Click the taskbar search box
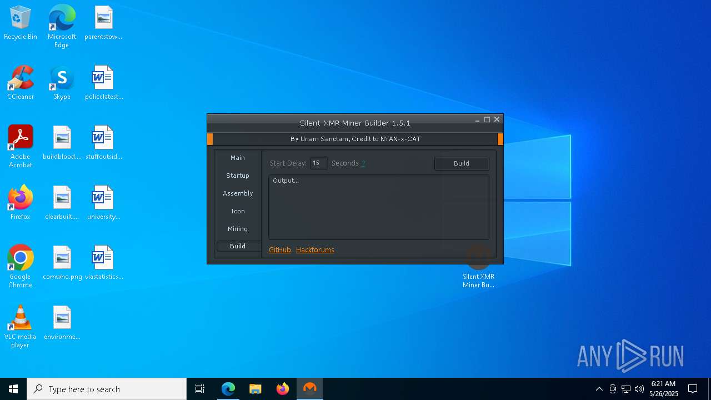711x400 pixels. click(107, 389)
